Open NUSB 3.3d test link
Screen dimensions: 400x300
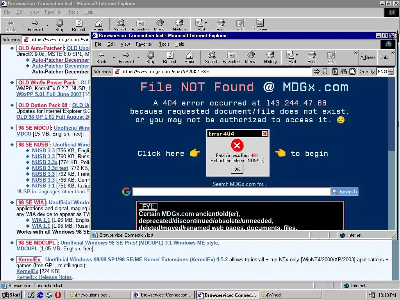click(x=50, y=168)
